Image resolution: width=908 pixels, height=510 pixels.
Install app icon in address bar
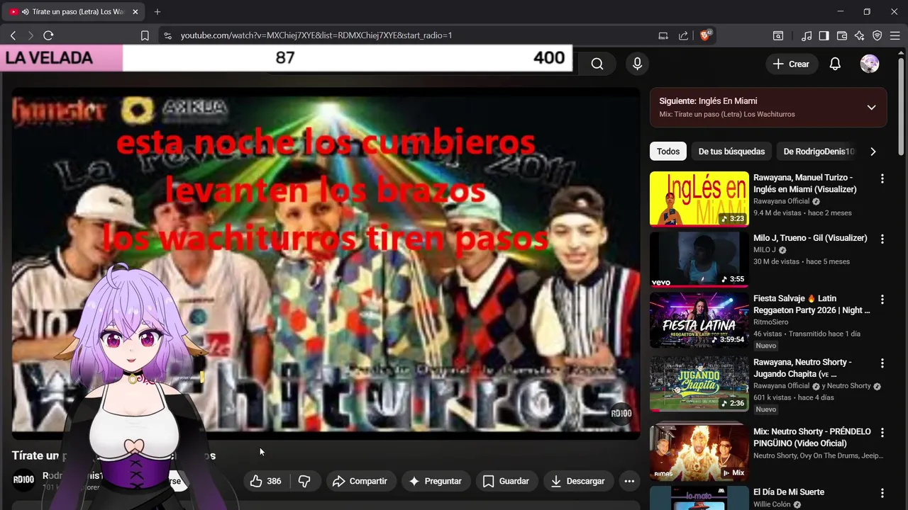[663, 35]
